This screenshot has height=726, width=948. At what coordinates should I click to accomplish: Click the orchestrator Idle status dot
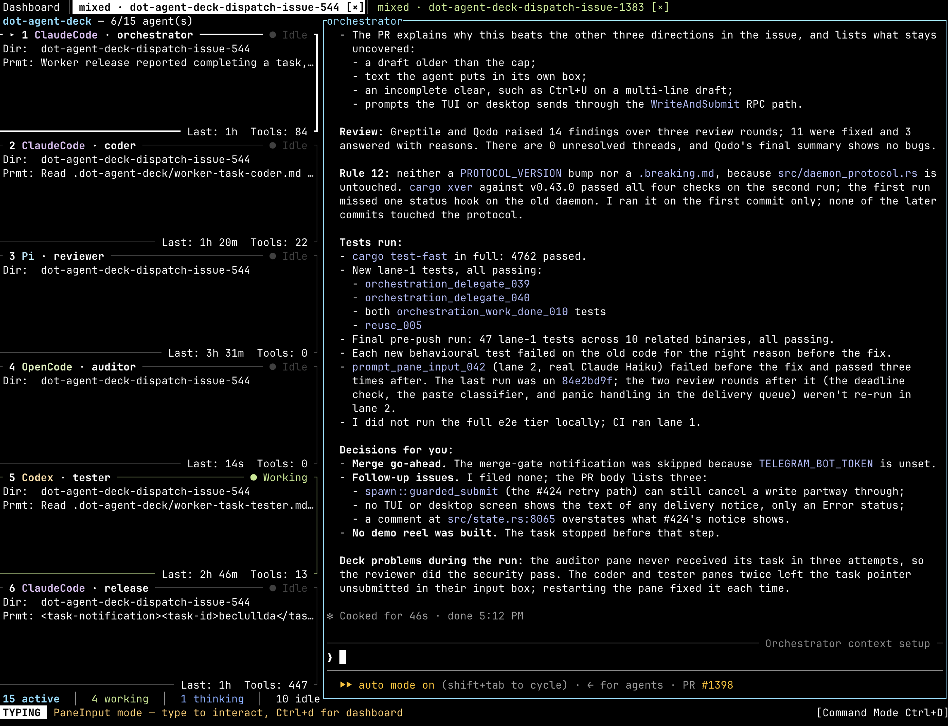(273, 35)
